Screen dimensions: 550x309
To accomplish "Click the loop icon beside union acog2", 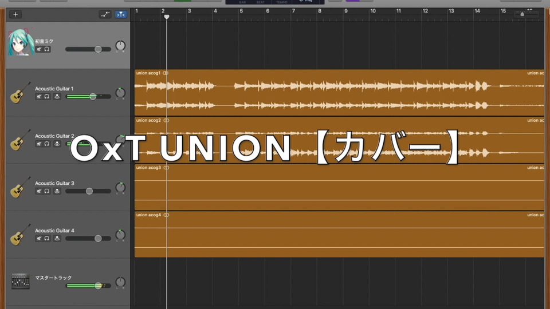I will [166, 121].
